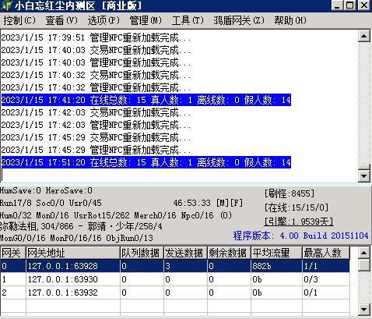This screenshot has height=319, width=372.
Task: Click log panel scroll up arrow
Action: (363, 36)
